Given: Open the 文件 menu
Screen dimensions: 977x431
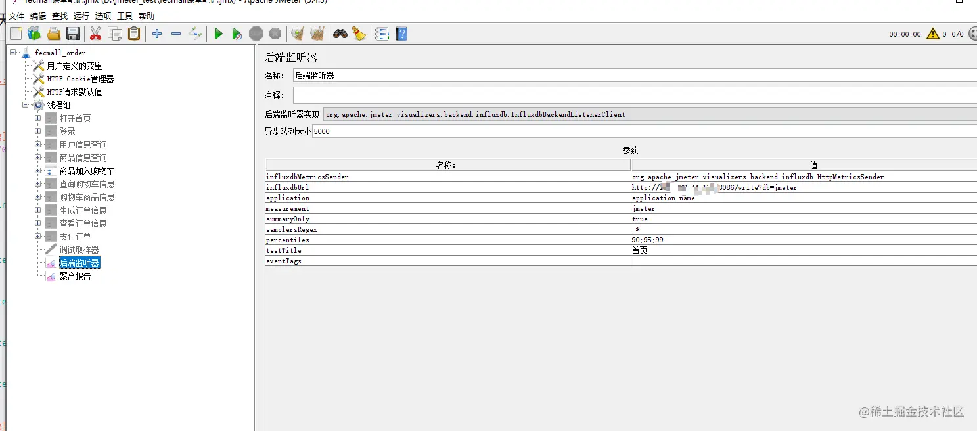Looking at the screenshot, I should (16, 16).
